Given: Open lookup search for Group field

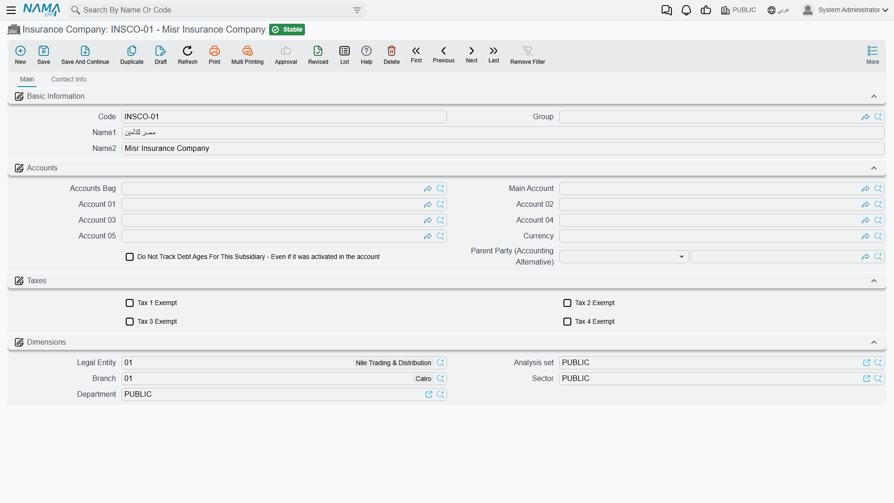Looking at the screenshot, I should 878,117.
